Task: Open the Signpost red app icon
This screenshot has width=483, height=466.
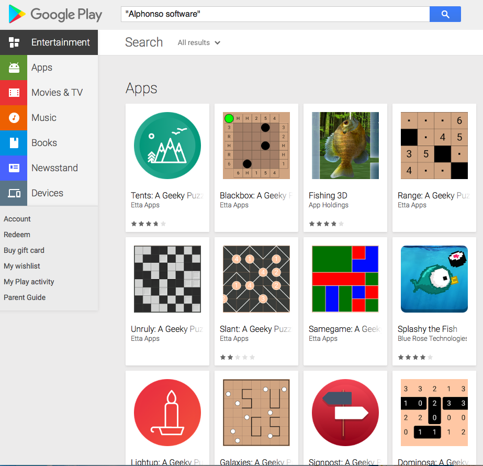Action: pyautogui.click(x=345, y=413)
